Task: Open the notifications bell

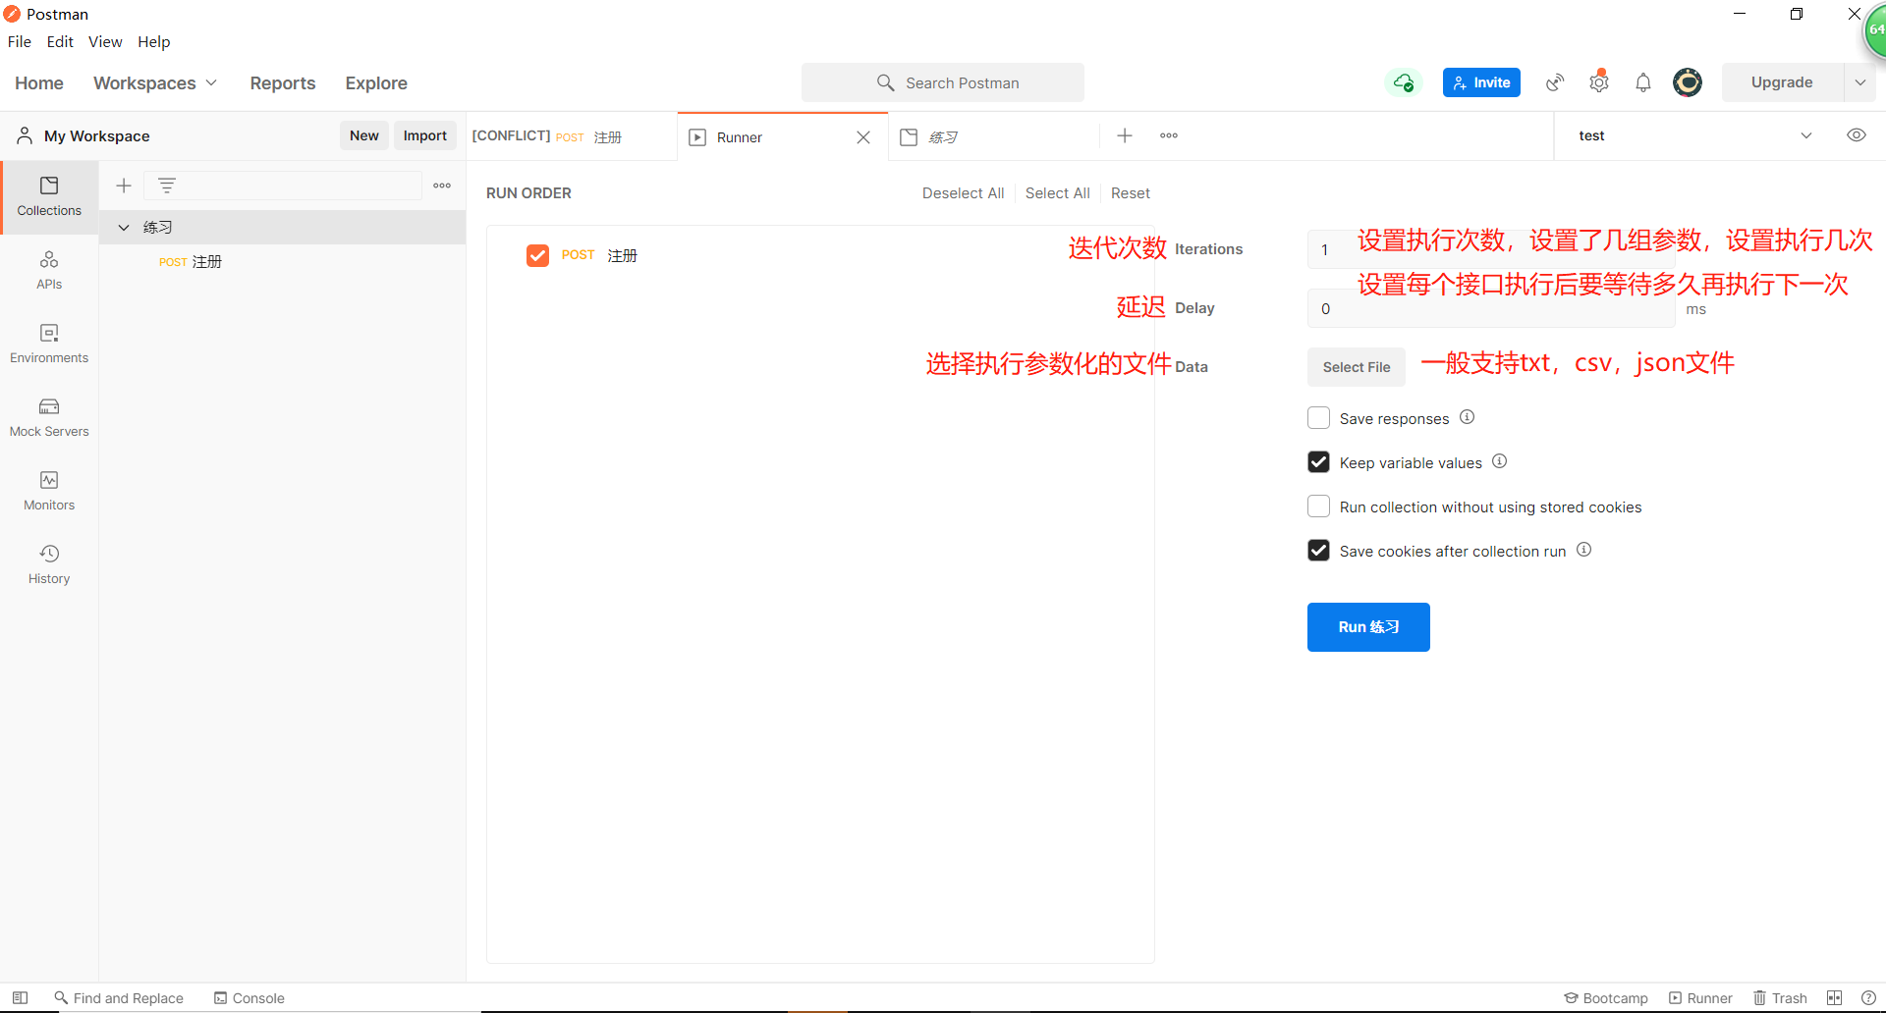Action: [x=1643, y=82]
